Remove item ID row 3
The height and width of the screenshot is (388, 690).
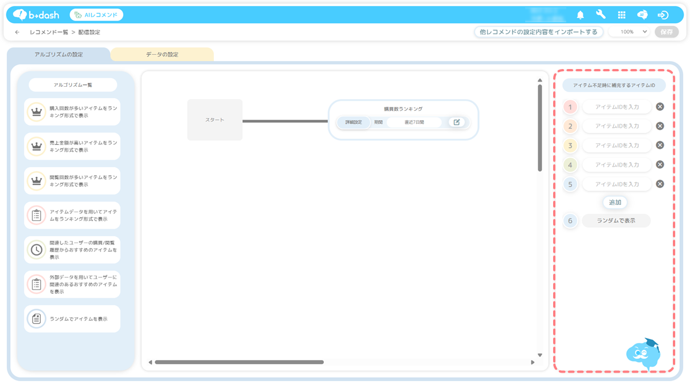click(x=660, y=145)
